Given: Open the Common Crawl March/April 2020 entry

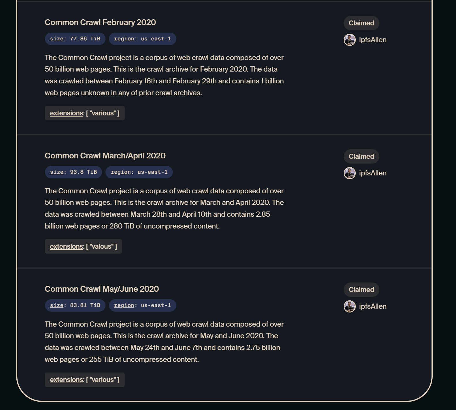Looking at the screenshot, I should point(105,156).
